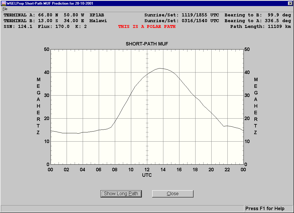
Task: Click the Flux 170.0 value
Action: click(x=54, y=26)
